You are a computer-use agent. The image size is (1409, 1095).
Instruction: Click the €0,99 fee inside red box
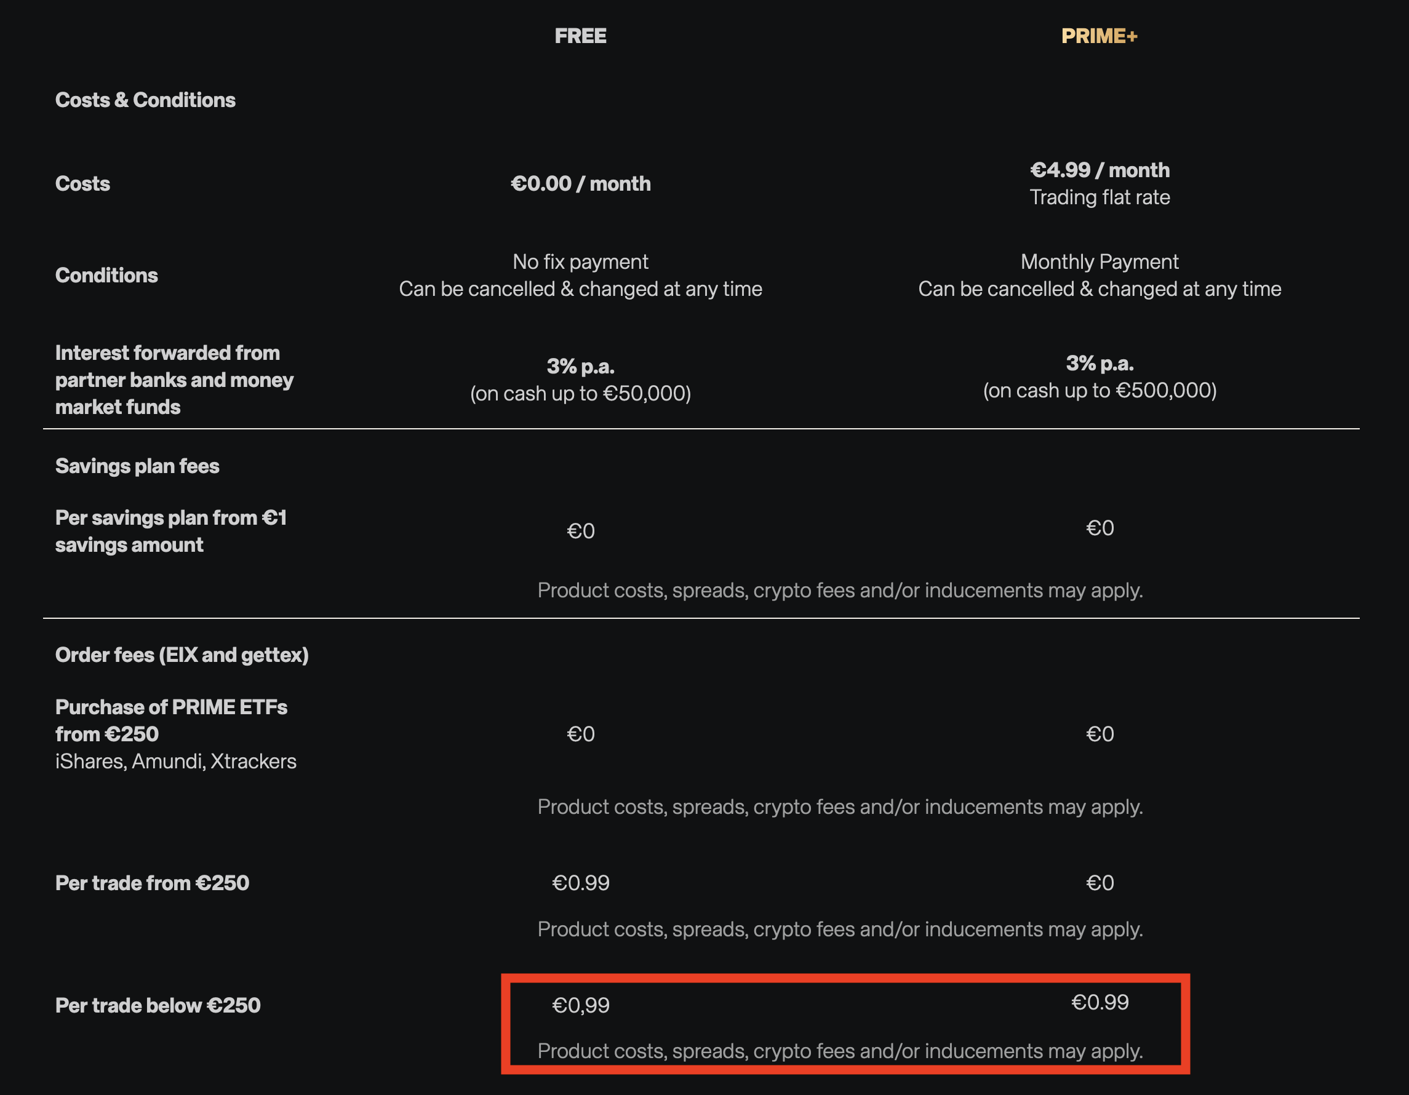(580, 1005)
